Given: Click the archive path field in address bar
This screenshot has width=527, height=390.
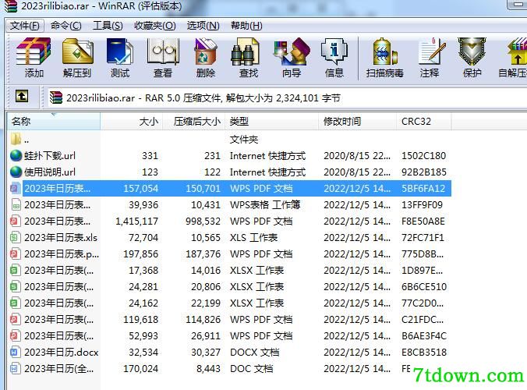Looking at the screenshot, I should click(x=287, y=97).
